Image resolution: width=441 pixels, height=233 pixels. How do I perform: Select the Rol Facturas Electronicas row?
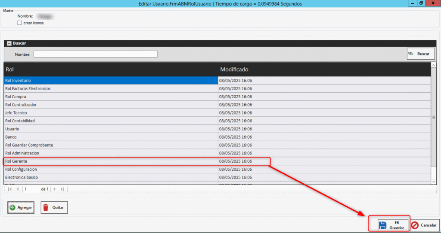pyautogui.click(x=111, y=89)
